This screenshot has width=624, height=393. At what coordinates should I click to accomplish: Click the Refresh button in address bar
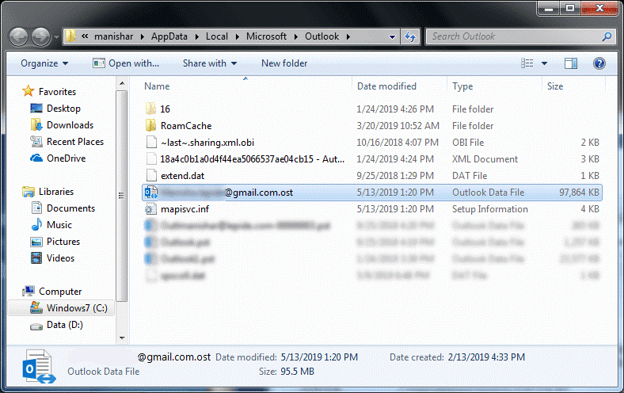tap(410, 36)
